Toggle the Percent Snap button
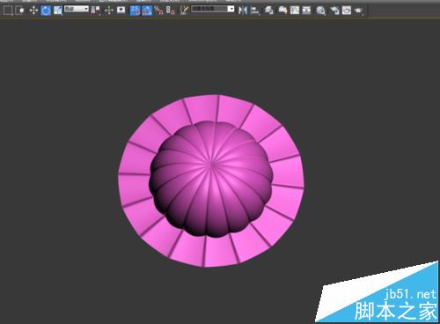This screenshot has width=440, height=324. (158, 11)
